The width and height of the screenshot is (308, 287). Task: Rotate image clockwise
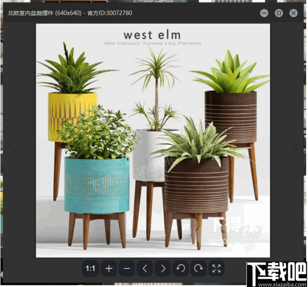coord(198,268)
